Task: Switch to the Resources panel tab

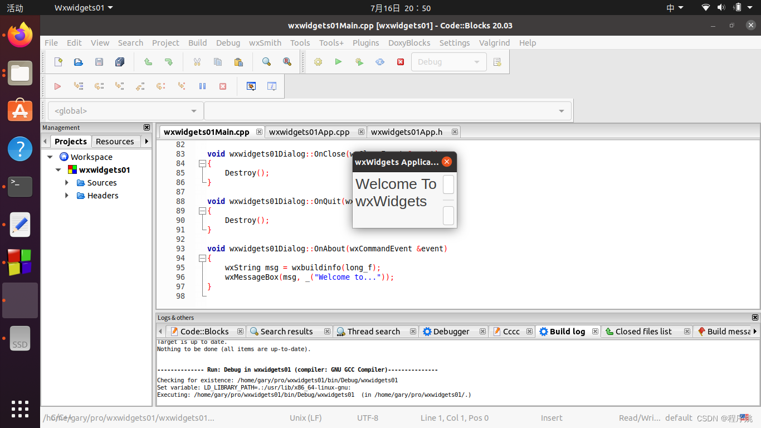Action: point(115,141)
